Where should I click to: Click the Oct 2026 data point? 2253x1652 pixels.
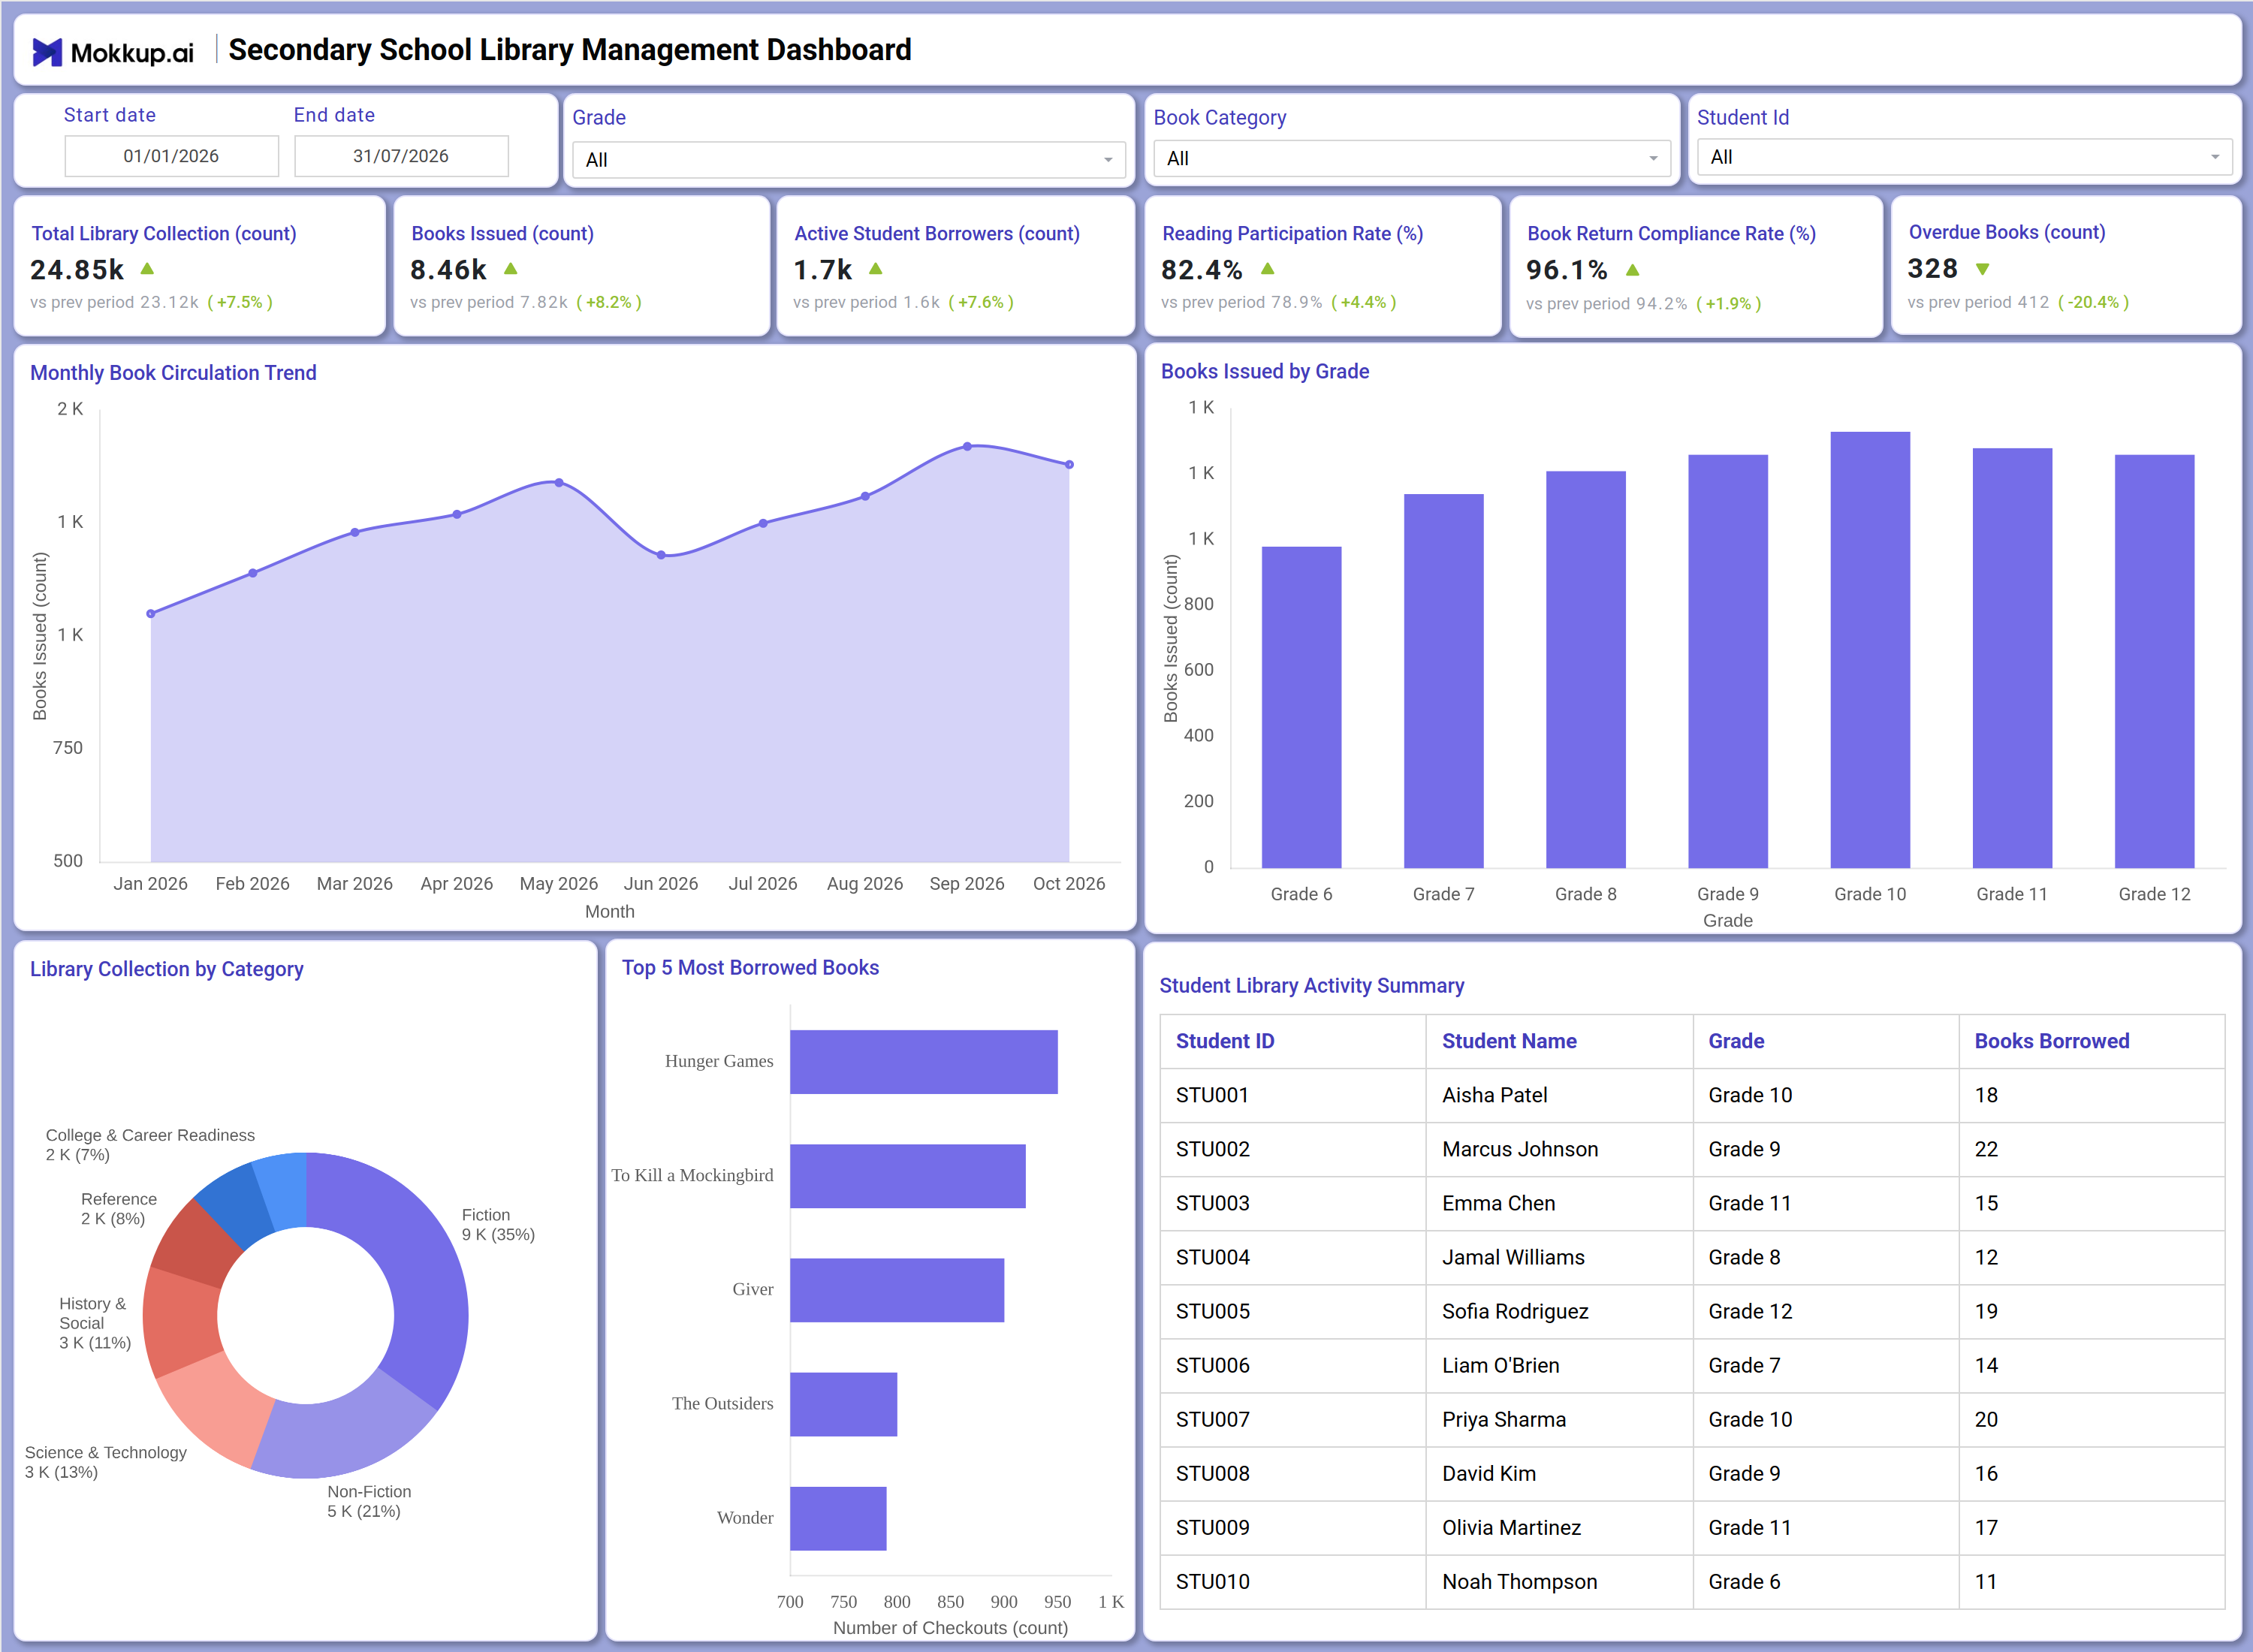click(x=1069, y=464)
